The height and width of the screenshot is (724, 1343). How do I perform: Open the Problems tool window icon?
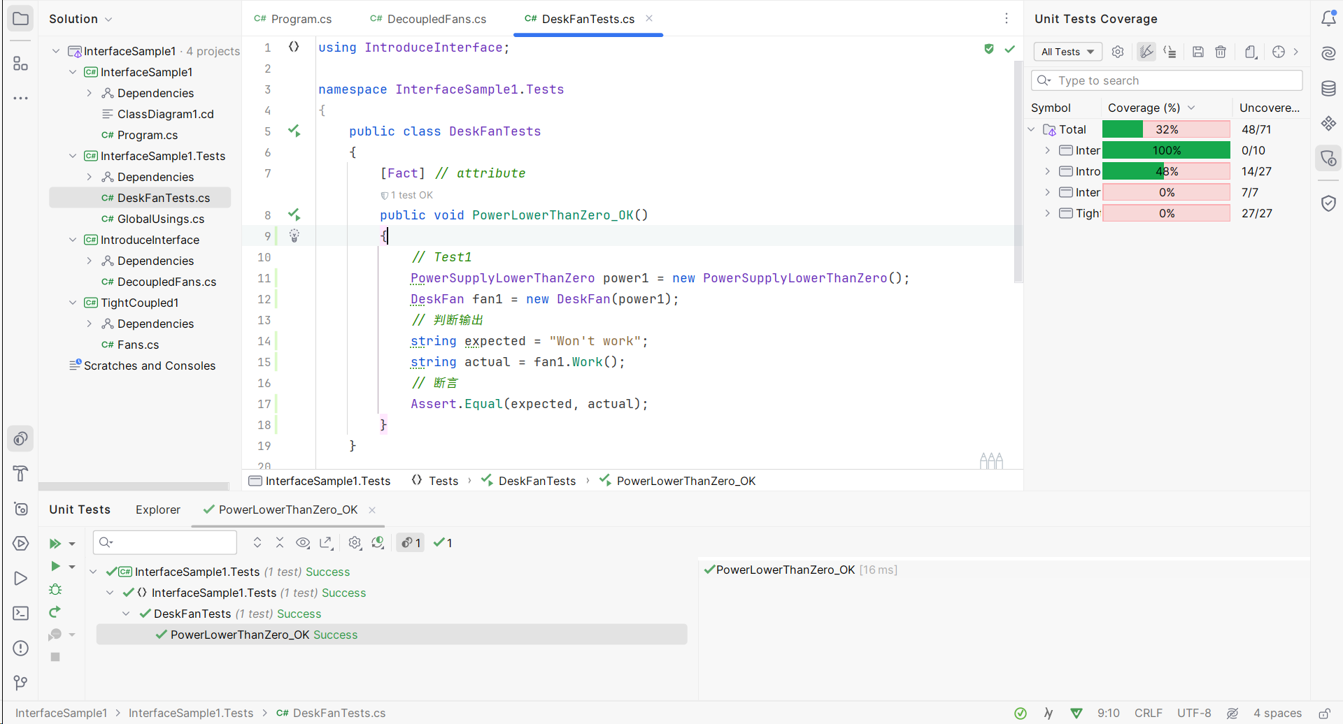click(x=21, y=648)
